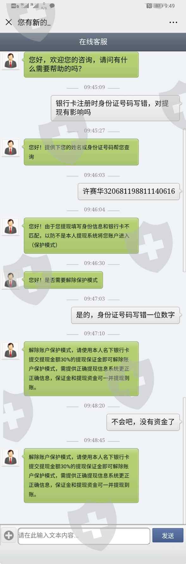Screen dimensions: 186x564
Task: Tap the NFC status bar icon
Action: 149,6
